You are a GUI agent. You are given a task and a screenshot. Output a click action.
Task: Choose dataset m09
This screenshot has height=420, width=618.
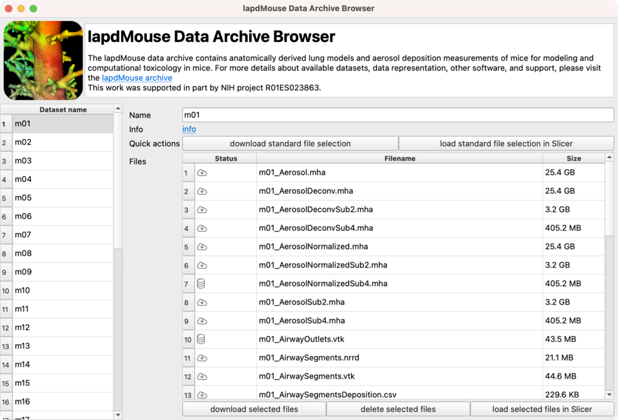click(63, 272)
